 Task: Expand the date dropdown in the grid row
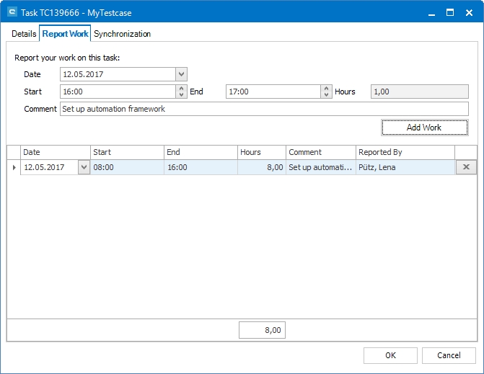pos(84,167)
